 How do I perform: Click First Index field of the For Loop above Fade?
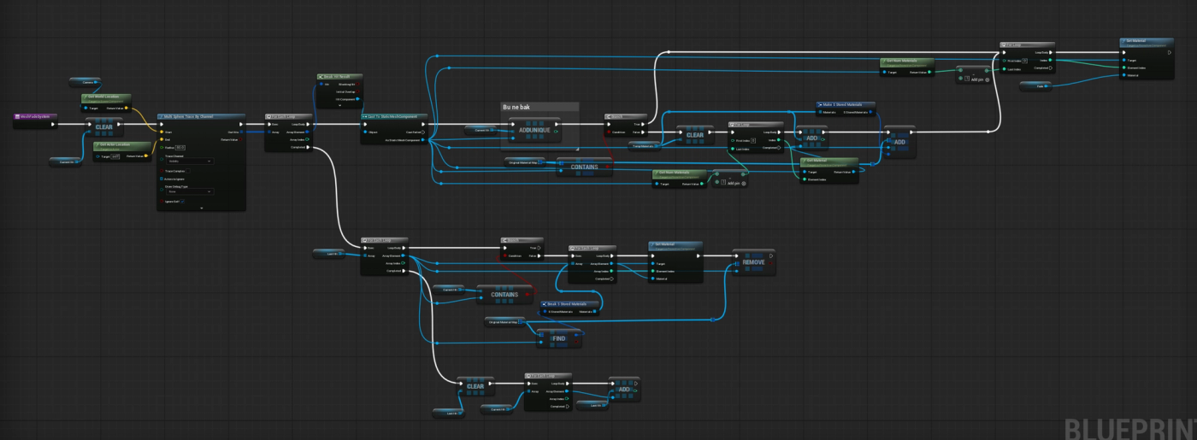pyautogui.click(x=1025, y=61)
